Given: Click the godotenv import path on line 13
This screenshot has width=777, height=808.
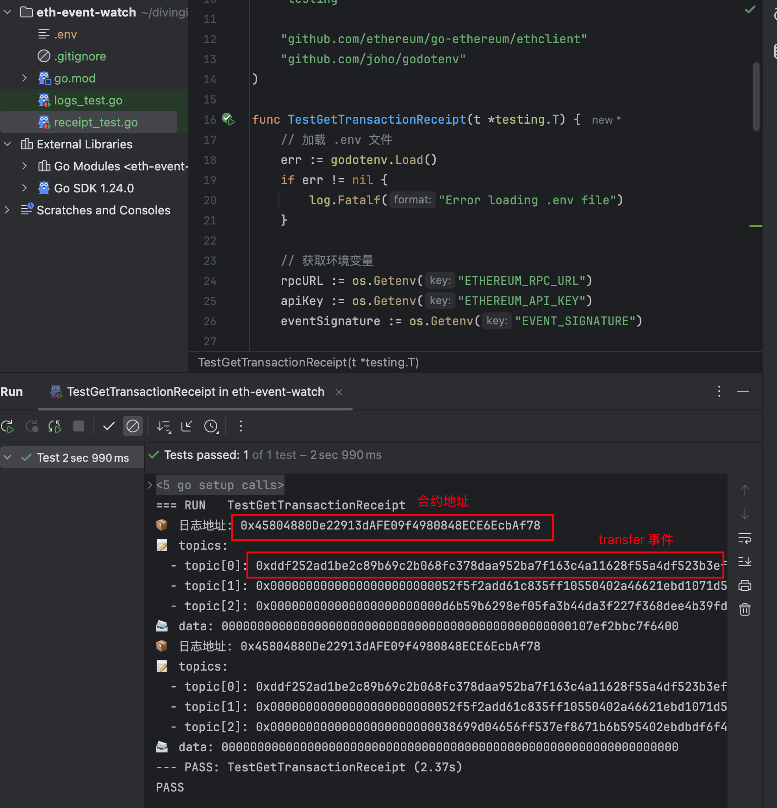Looking at the screenshot, I should [x=373, y=59].
